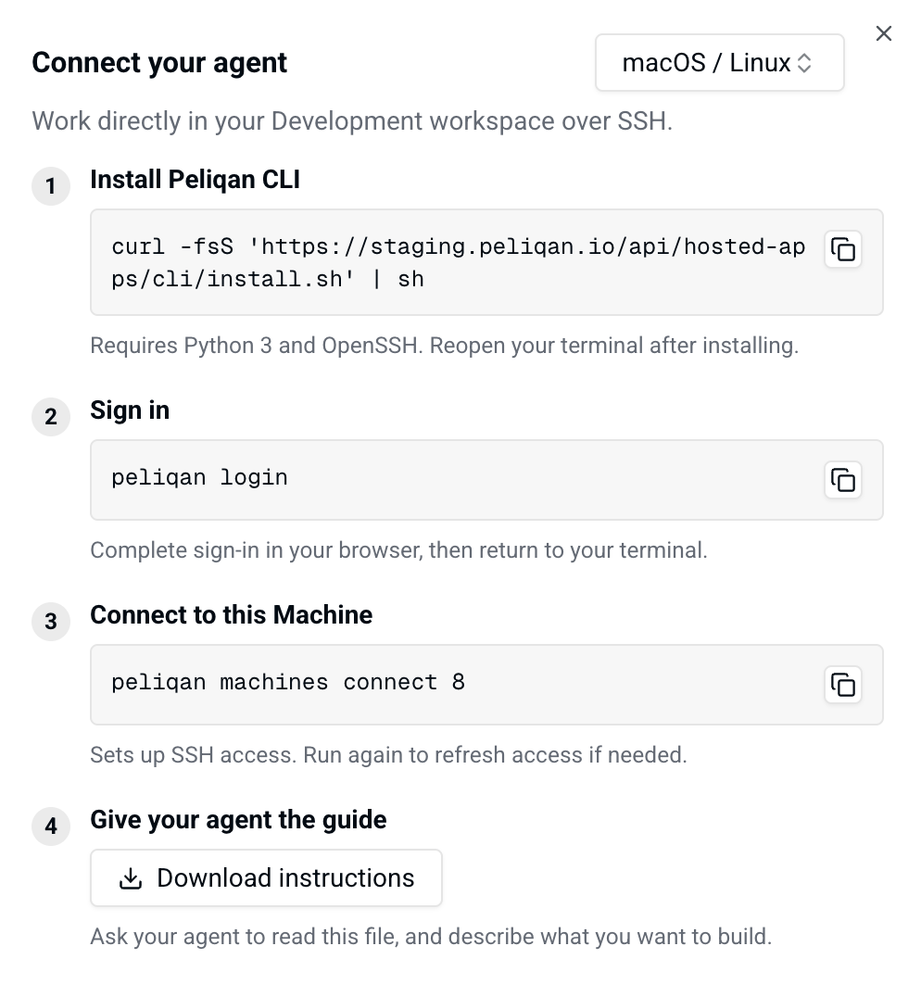Copy the peliqan login command
This screenshot has width=921, height=984.
pos(842,480)
